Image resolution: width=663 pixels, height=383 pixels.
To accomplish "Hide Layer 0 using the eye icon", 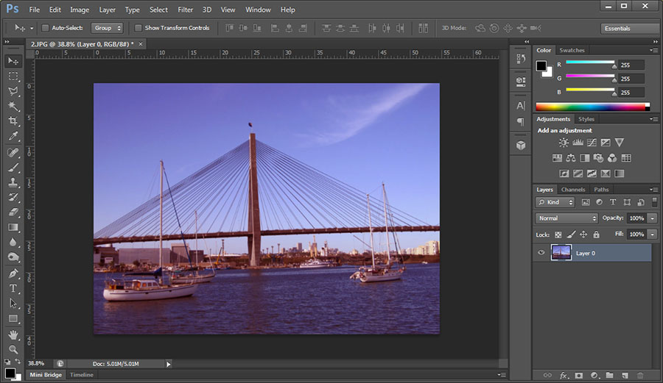I will pos(541,253).
